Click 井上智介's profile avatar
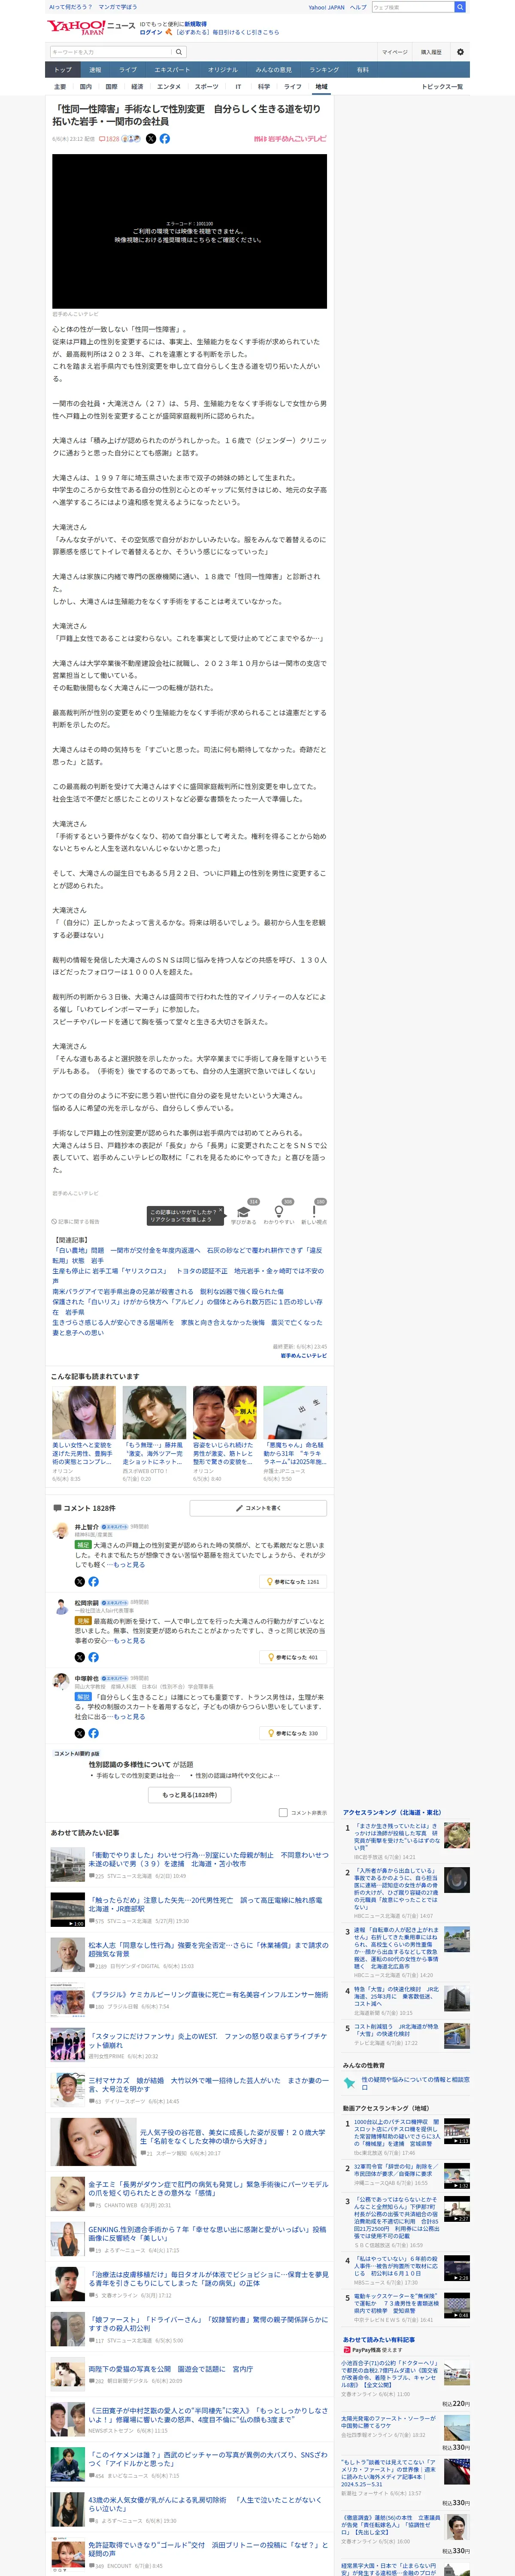The image size is (515, 2576). click(x=61, y=1531)
